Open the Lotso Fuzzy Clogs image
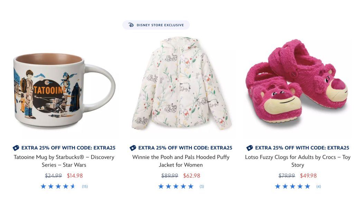This screenshot has width=354, height=205. pyautogui.click(x=298, y=83)
